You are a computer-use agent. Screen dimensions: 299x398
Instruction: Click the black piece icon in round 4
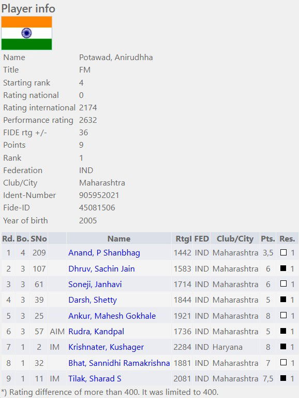[x=283, y=300]
